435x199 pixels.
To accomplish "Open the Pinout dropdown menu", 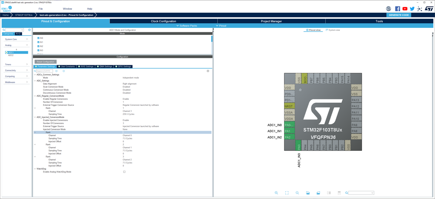I will coord(221,26).
